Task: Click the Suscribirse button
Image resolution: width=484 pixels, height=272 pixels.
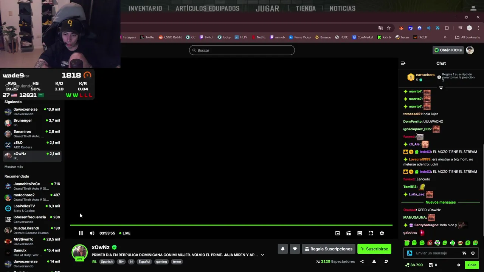Action: pos(374,249)
